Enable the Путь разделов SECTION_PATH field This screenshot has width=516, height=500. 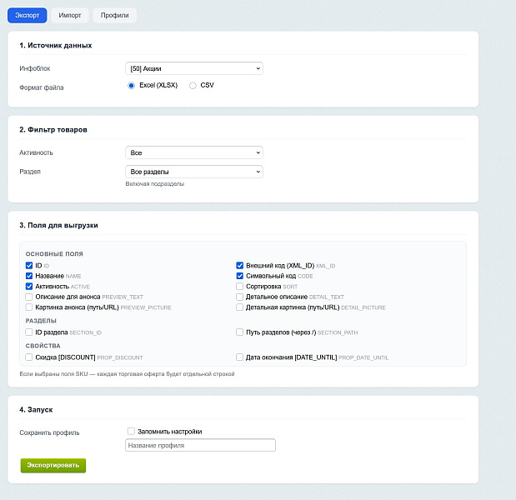tap(239, 332)
